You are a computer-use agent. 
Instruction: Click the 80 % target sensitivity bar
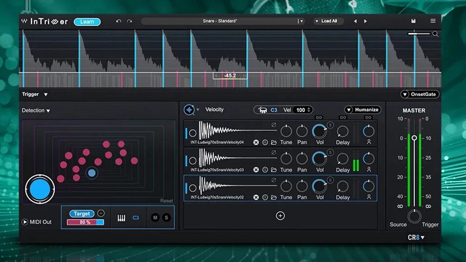point(85,222)
